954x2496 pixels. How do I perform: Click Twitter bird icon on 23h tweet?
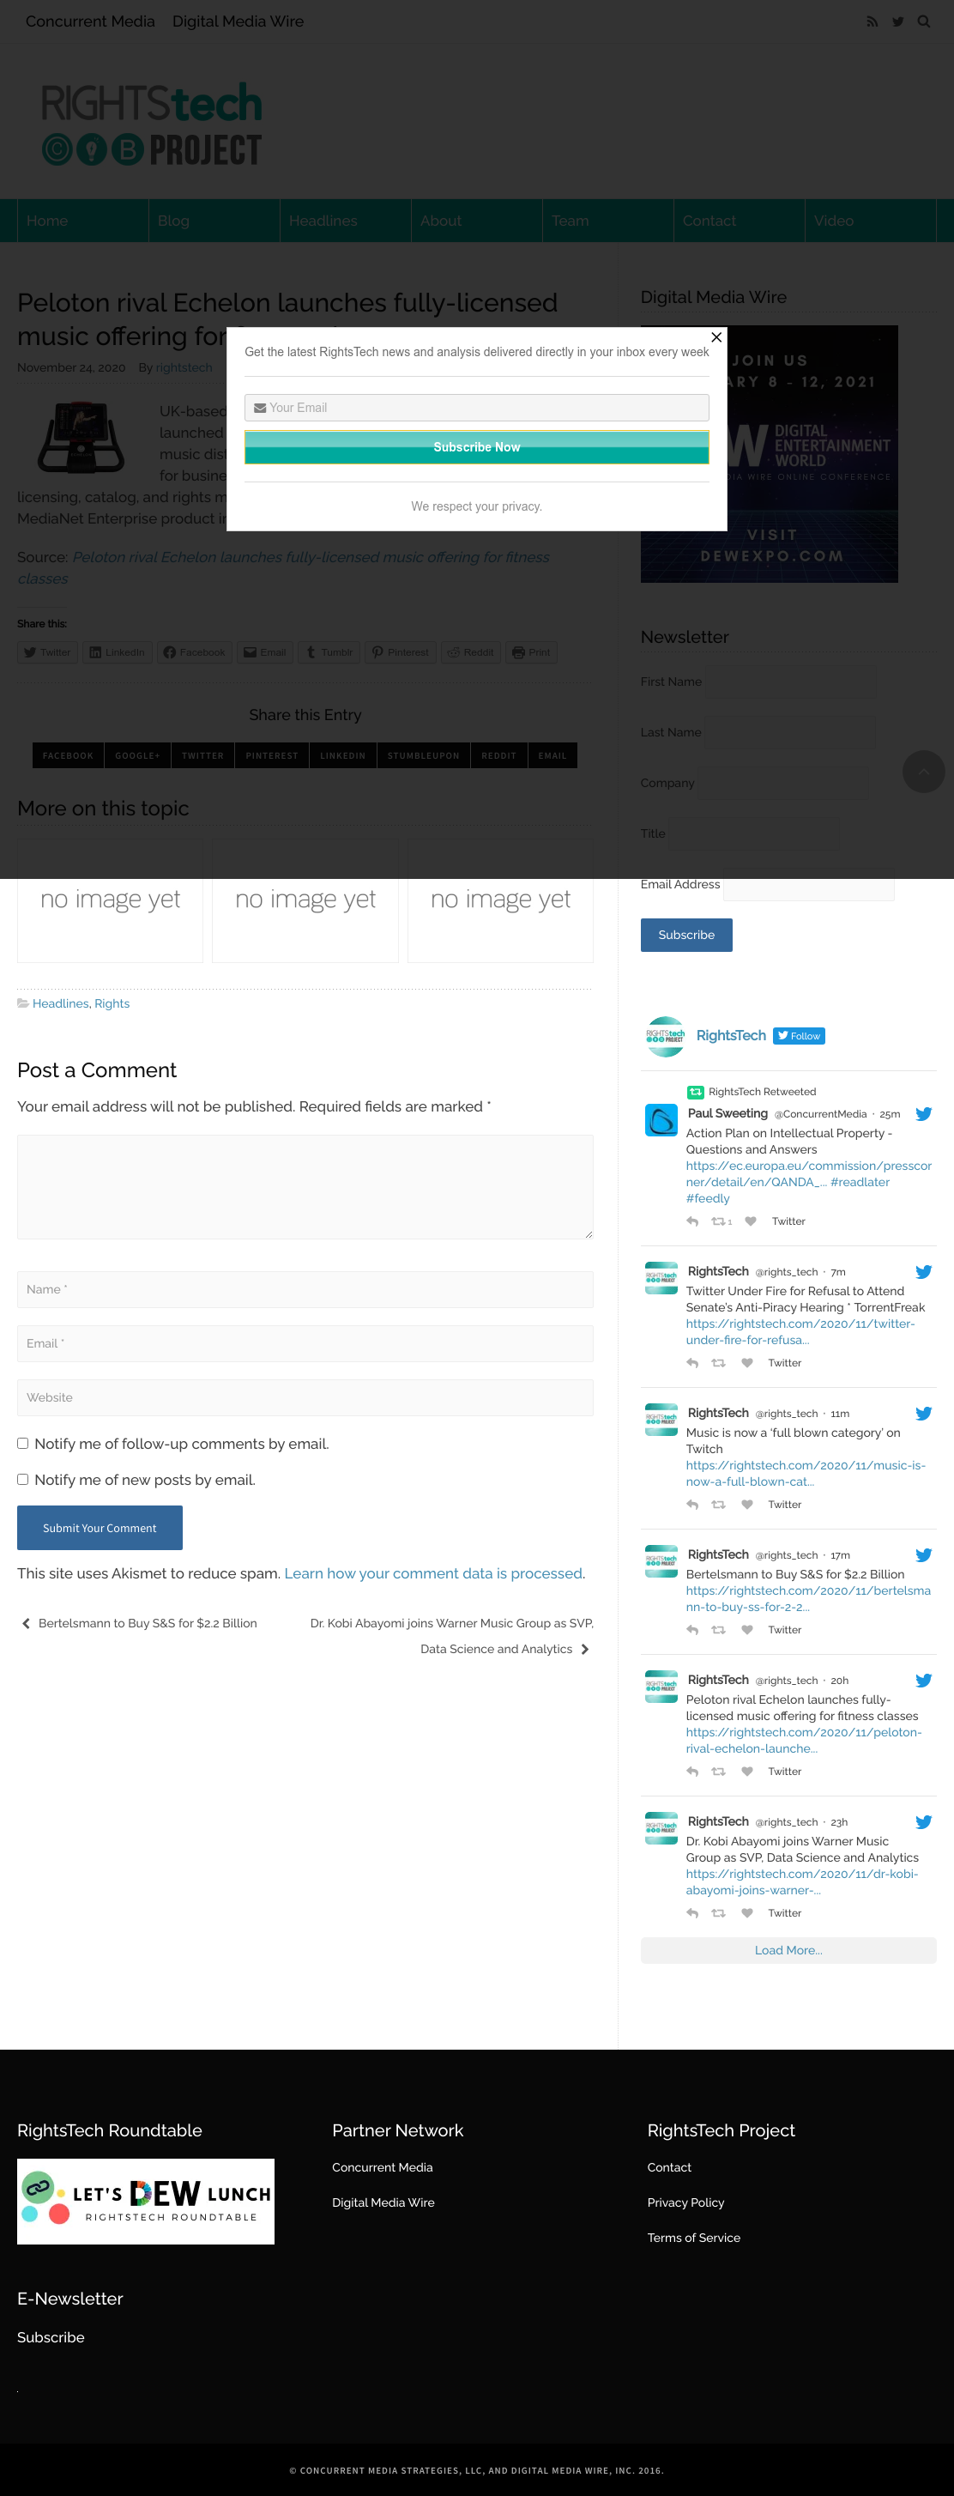click(924, 1821)
